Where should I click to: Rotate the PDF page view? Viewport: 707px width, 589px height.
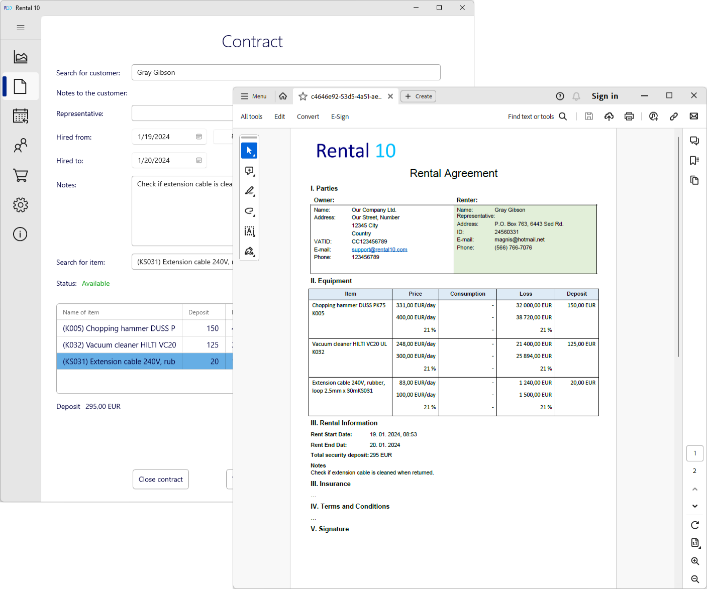coord(695,525)
